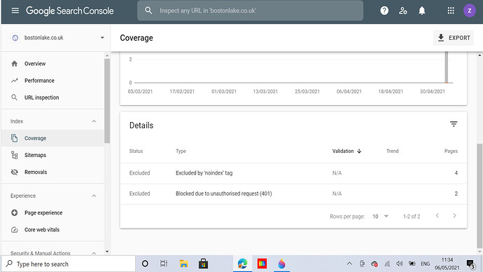The height and width of the screenshot is (272, 483).
Task: Sort table by the Validation column
Action: click(x=346, y=151)
